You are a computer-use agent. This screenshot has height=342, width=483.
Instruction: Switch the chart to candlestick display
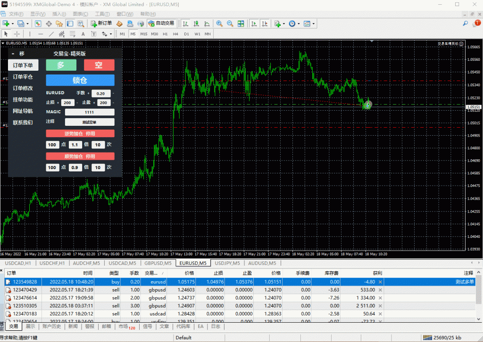tap(196, 23)
